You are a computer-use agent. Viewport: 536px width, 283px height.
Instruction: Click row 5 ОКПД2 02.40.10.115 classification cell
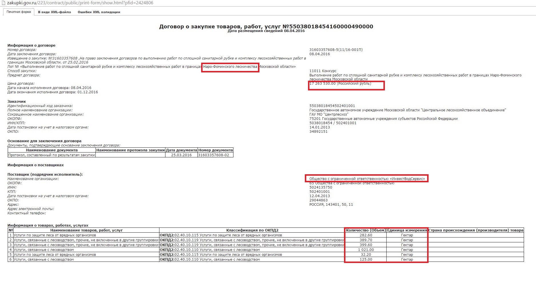(252, 254)
